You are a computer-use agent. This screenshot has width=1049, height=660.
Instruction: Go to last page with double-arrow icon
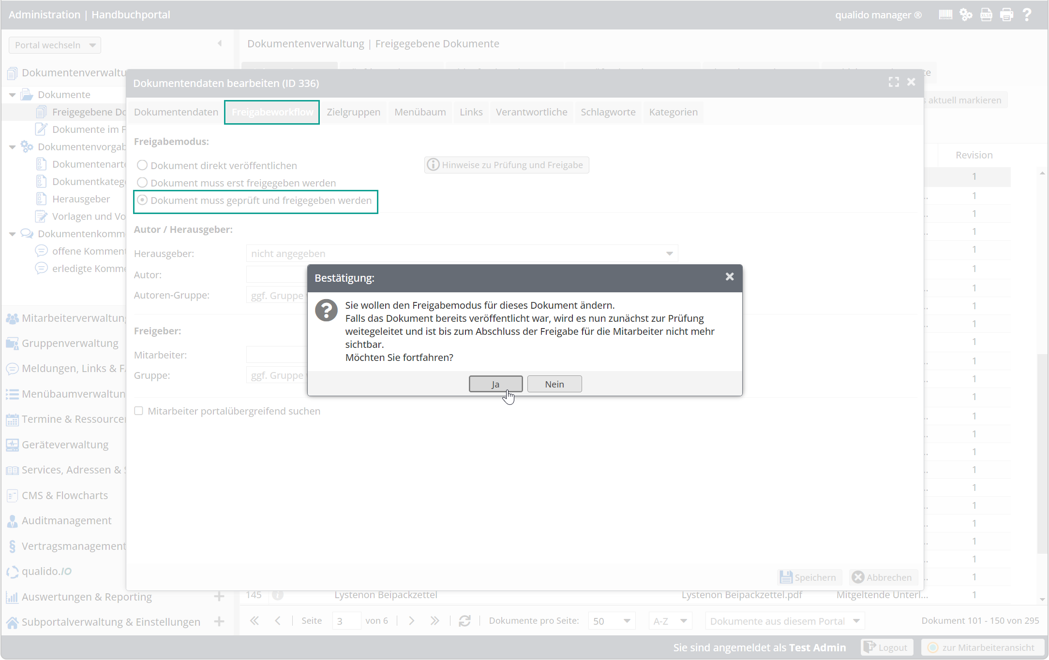[435, 621]
